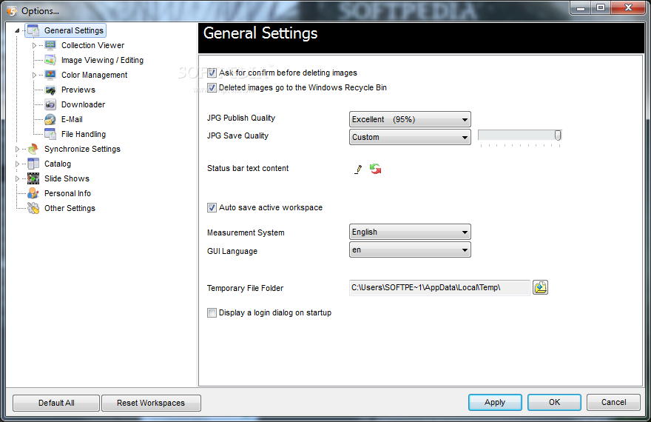This screenshot has width=651, height=422.
Task: Click the Temporary File Folder path field
Action: pos(439,287)
